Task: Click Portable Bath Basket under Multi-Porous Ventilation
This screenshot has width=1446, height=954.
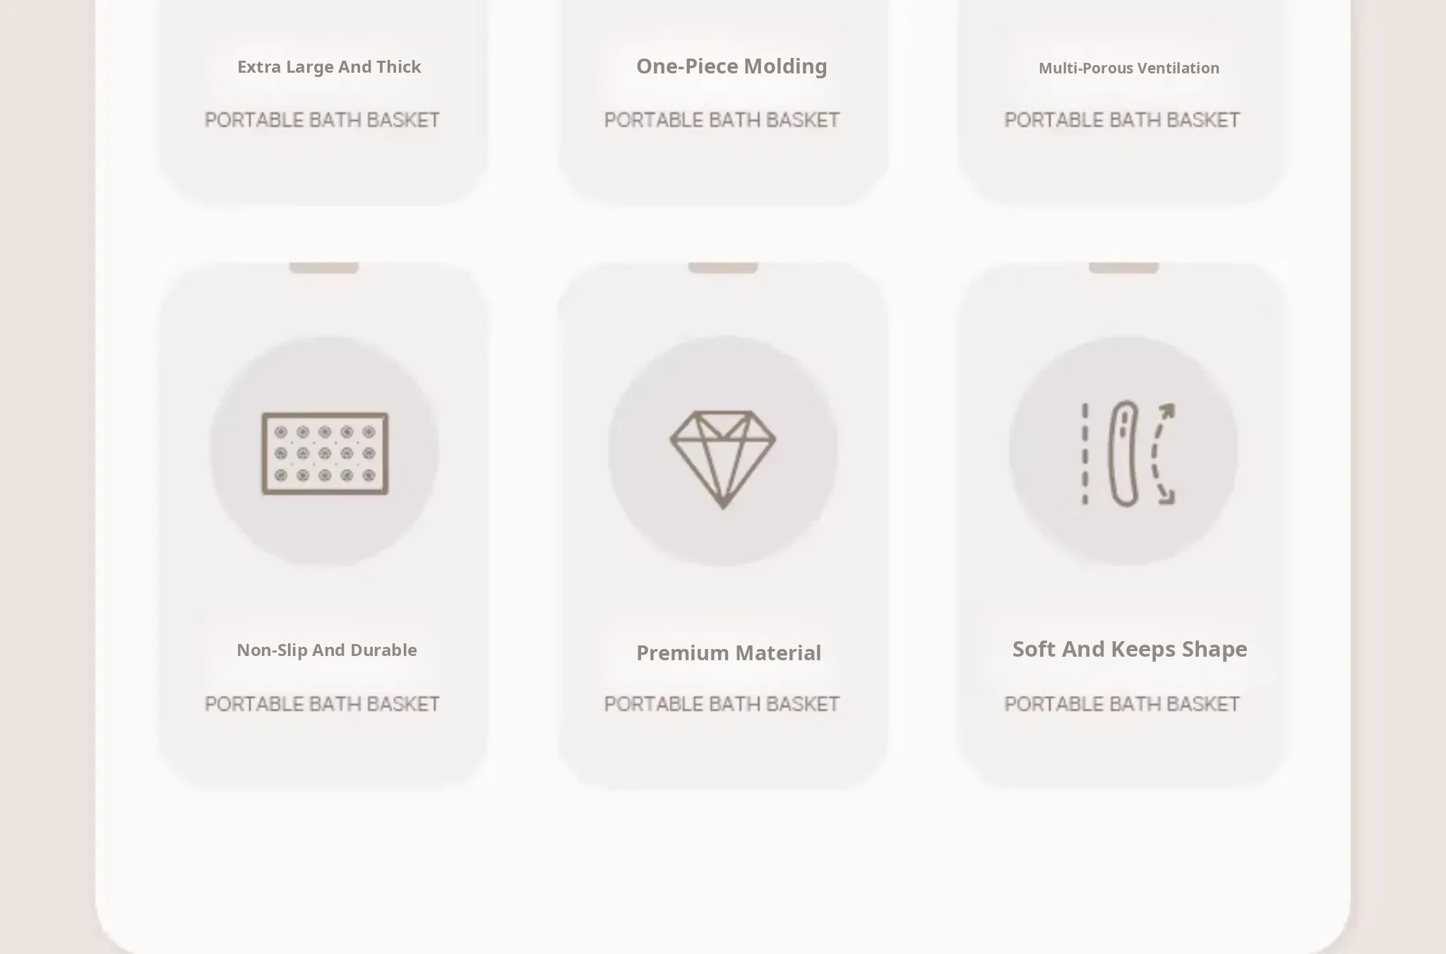Action: 1122,120
